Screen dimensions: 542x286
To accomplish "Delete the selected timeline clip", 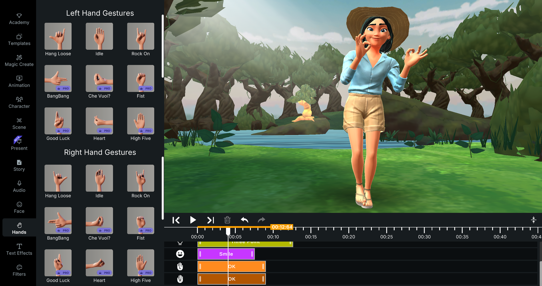I will (x=227, y=220).
